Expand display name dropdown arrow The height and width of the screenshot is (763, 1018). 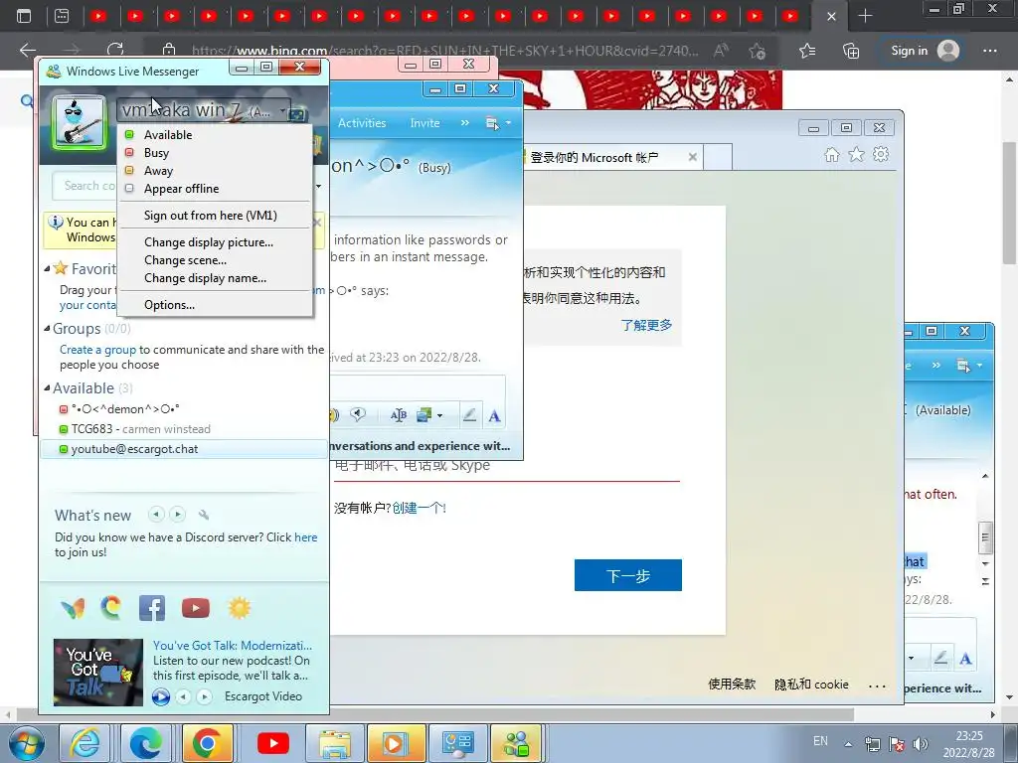tap(283, 111)
